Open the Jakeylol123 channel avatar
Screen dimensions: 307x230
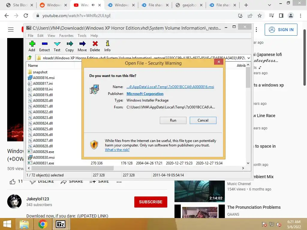[14, 202]
